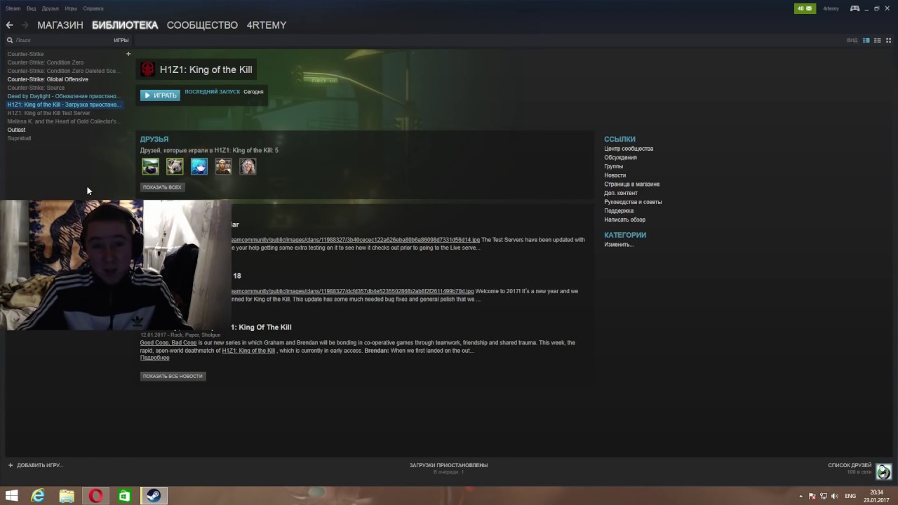Switch library to grid view icon

(888, 40)
